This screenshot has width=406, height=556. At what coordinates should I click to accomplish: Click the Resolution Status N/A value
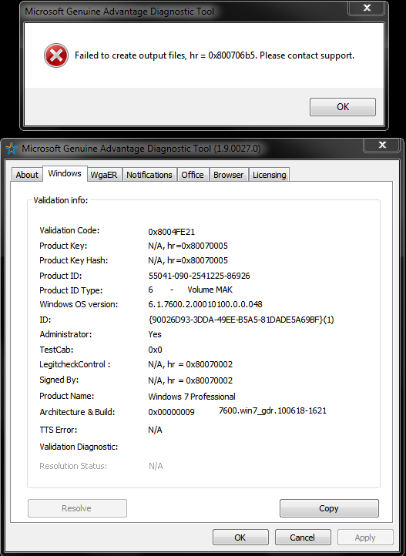(x=156, y=466)
